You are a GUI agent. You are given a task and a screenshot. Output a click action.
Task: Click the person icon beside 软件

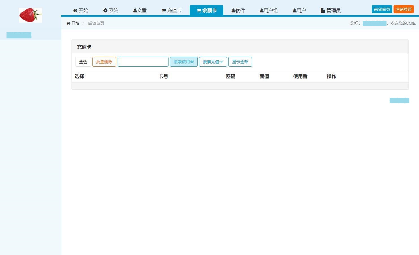(x=233, y=11)
